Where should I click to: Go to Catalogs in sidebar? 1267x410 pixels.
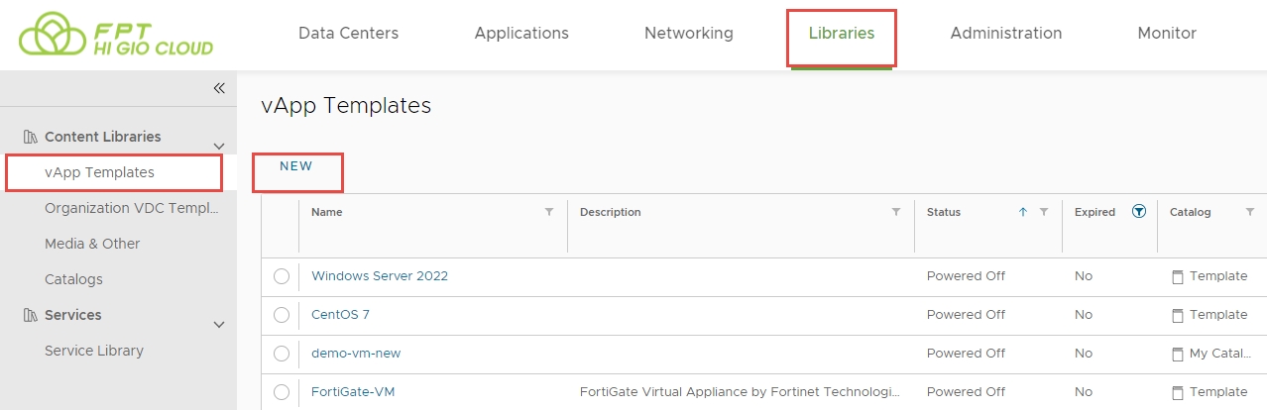coord(73,279)
